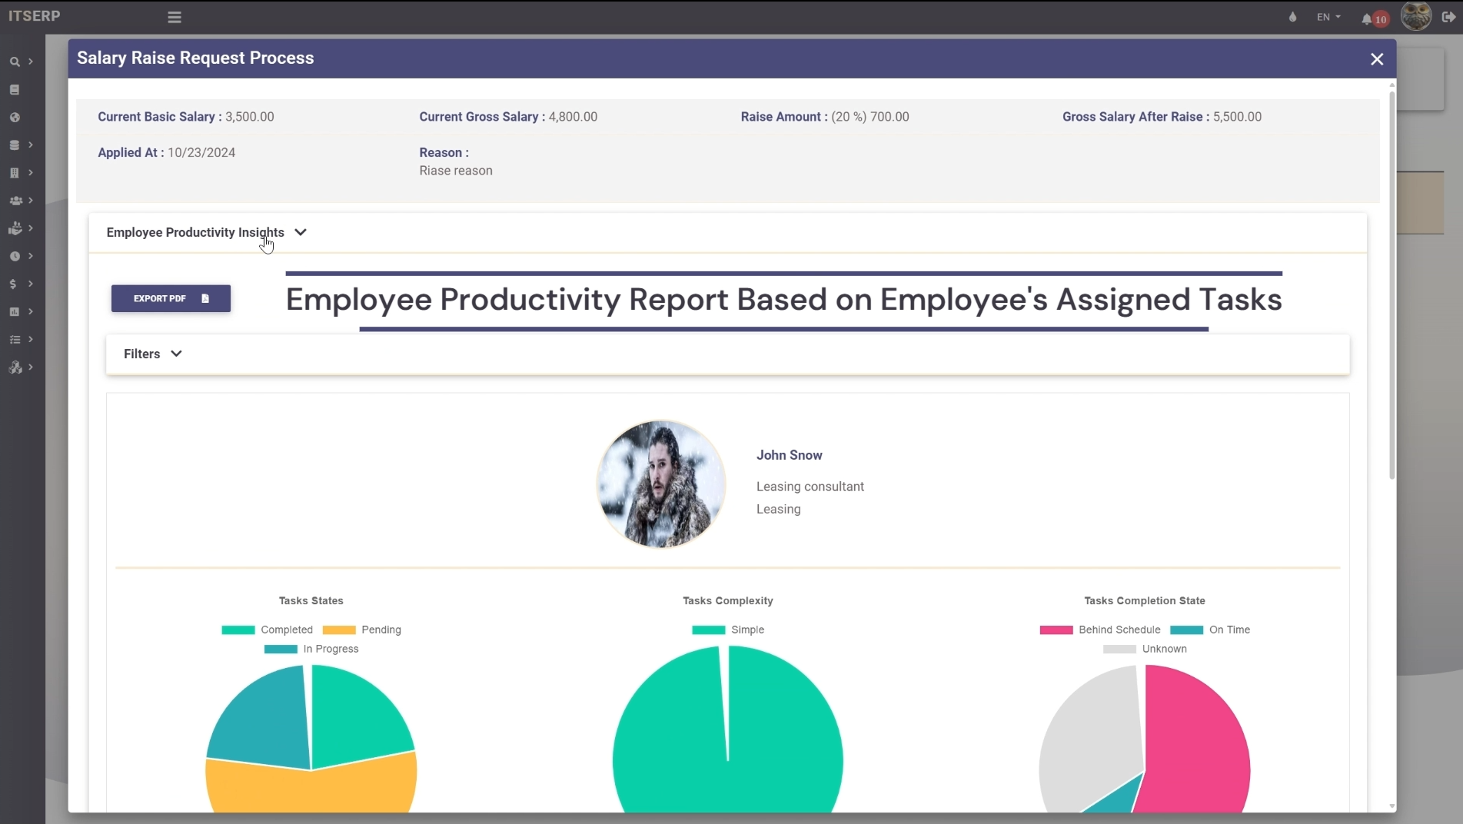
Task: Open the EN language dropdown
Action: tap(1328, 17)
